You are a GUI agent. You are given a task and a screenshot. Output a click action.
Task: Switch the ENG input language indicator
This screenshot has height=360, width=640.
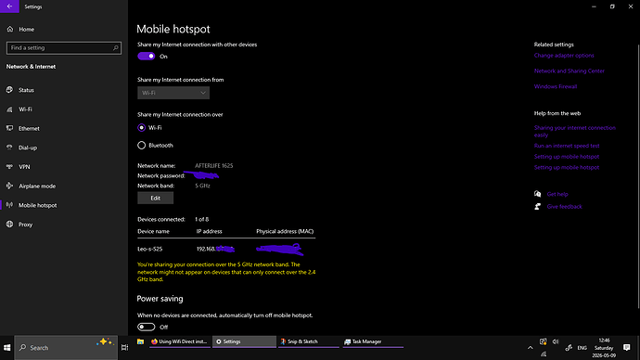coord(582,348)
